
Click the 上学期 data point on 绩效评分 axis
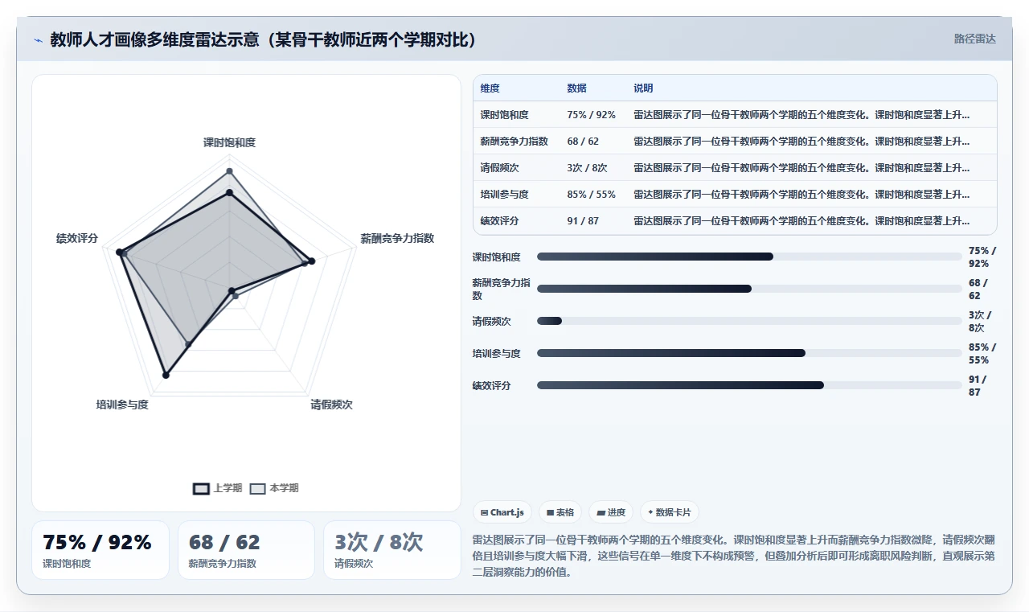120,253
